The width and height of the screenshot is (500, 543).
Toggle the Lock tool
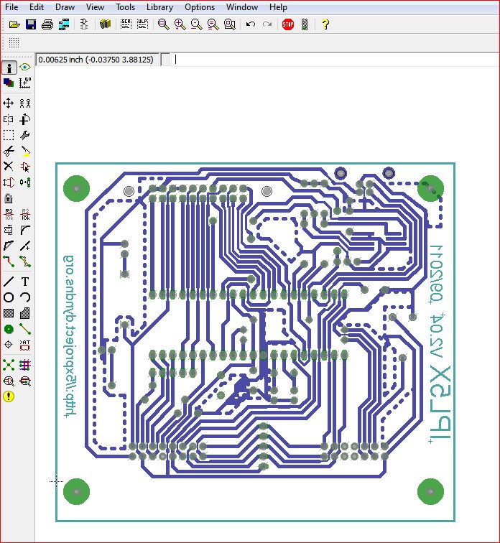point(9,198)
